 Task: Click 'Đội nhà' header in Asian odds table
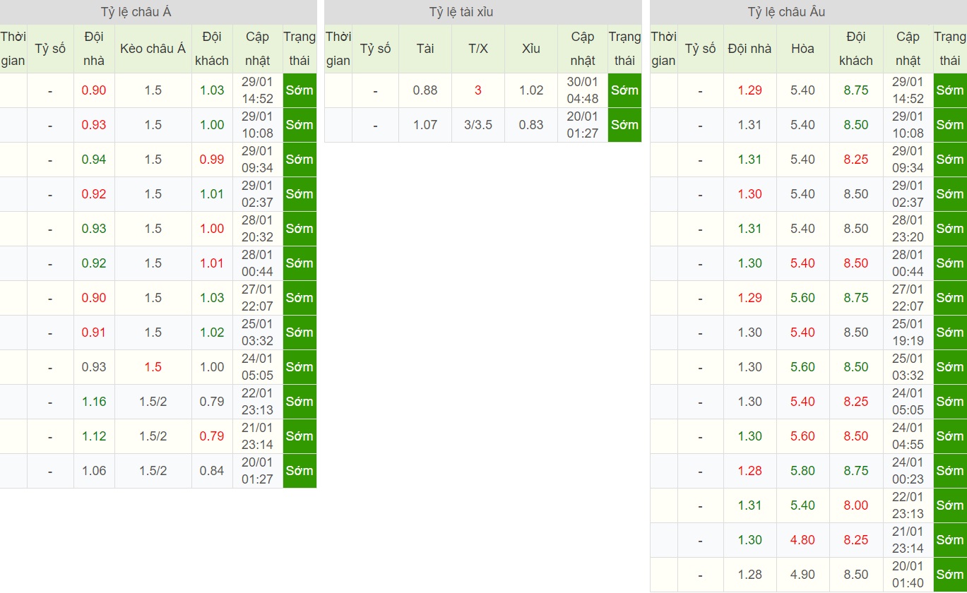94,49
